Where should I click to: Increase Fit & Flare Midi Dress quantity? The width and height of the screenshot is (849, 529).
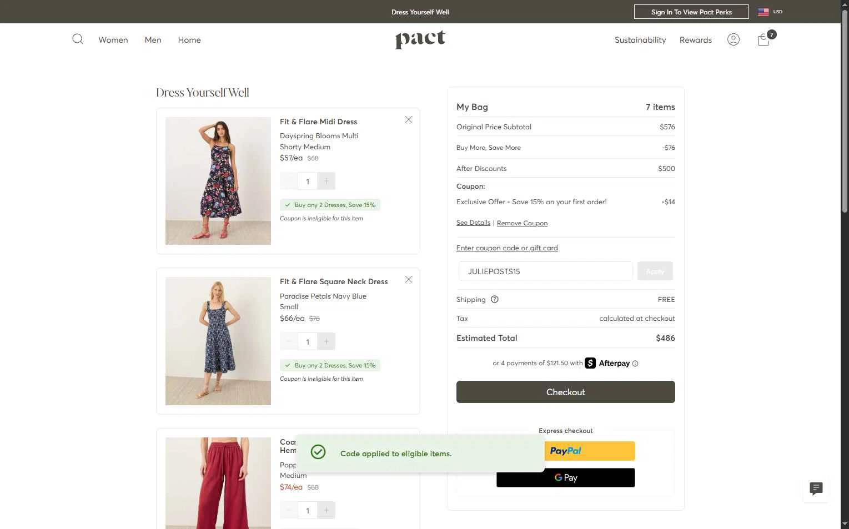click(x=326, y=182)
